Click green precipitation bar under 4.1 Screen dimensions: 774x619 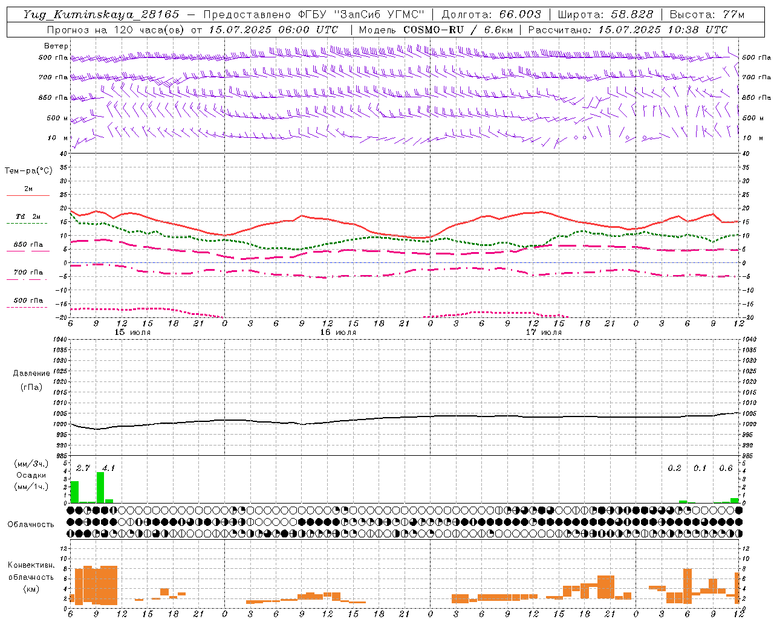click(x=100, y=487)
